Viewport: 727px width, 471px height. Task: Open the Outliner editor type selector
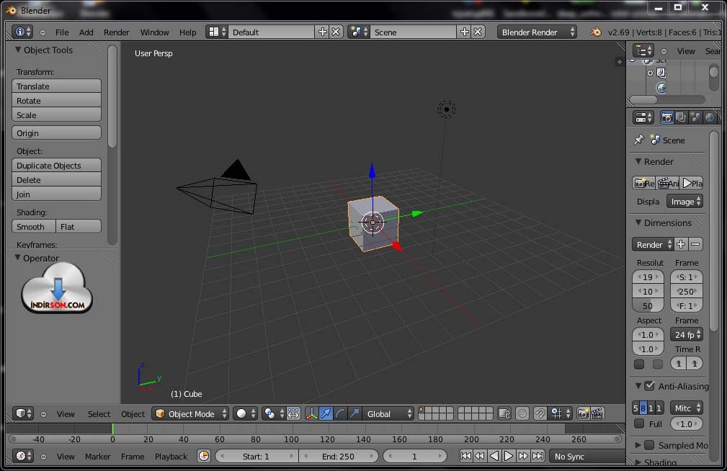(643, 50)
